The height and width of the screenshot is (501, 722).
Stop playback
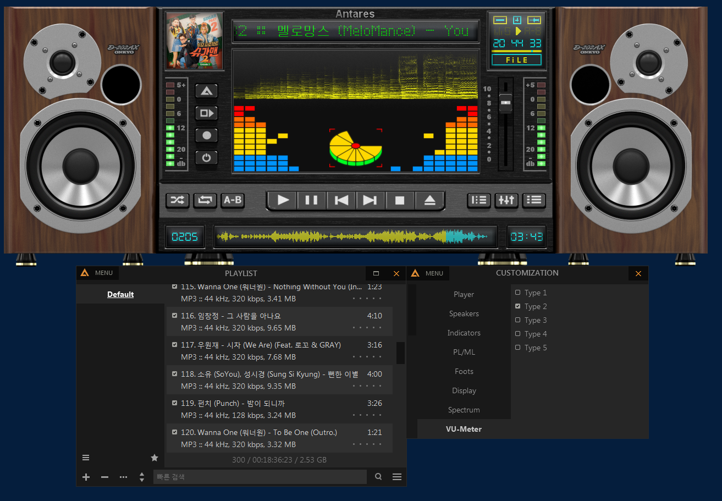tap(400, 200)
